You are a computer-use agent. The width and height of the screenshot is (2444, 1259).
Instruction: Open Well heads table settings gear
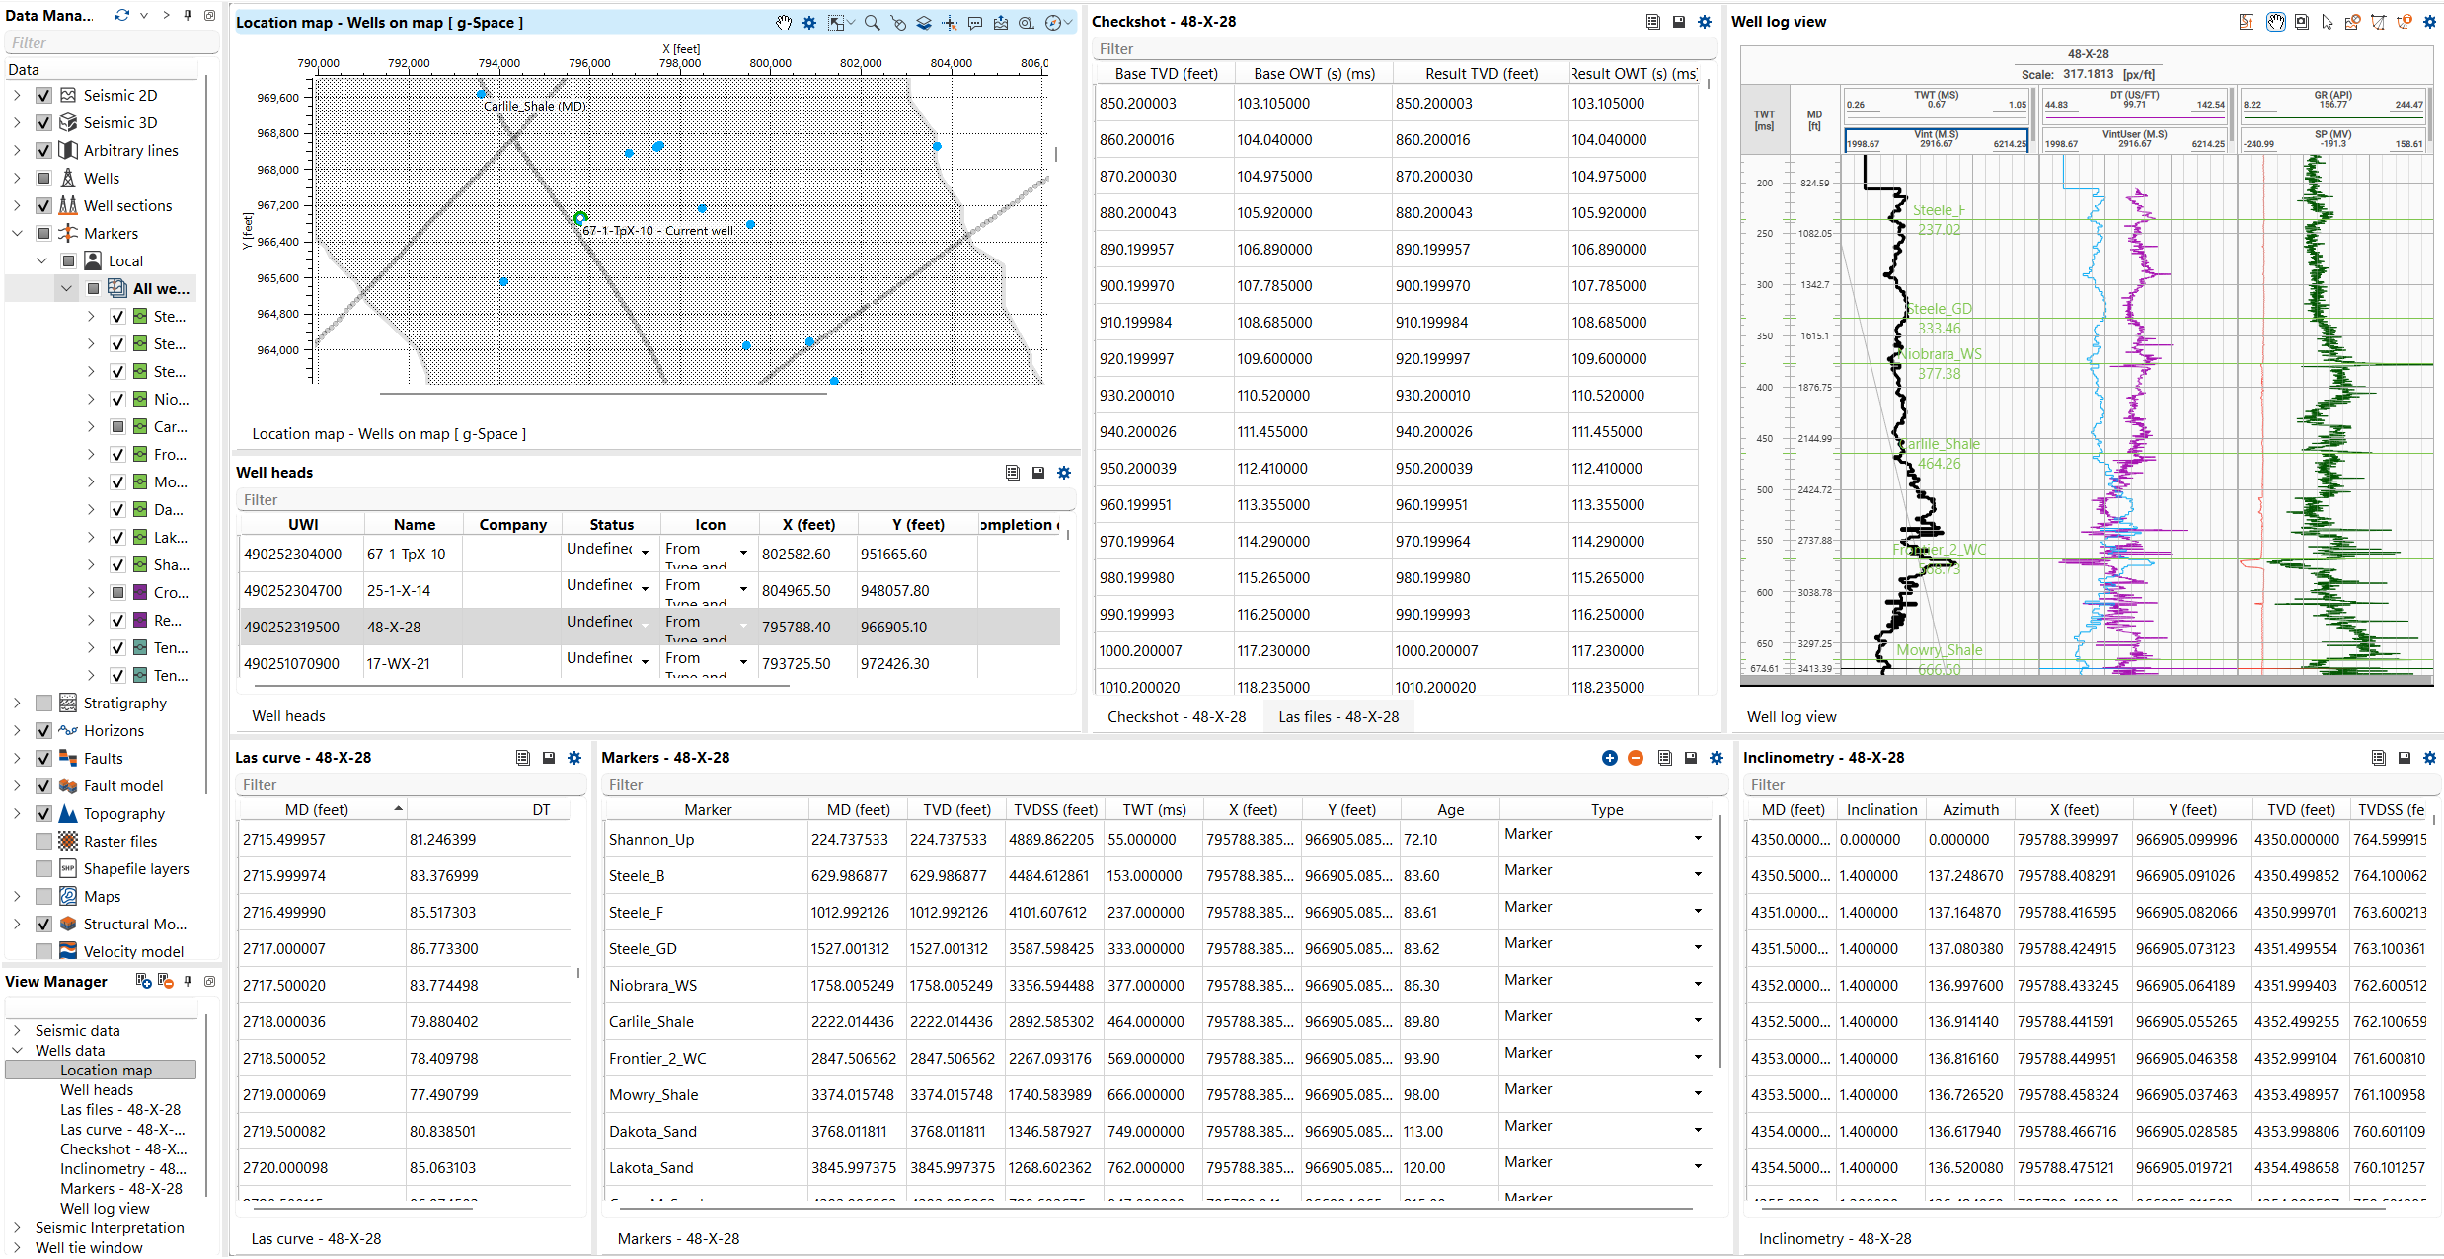click(1064, 473)
